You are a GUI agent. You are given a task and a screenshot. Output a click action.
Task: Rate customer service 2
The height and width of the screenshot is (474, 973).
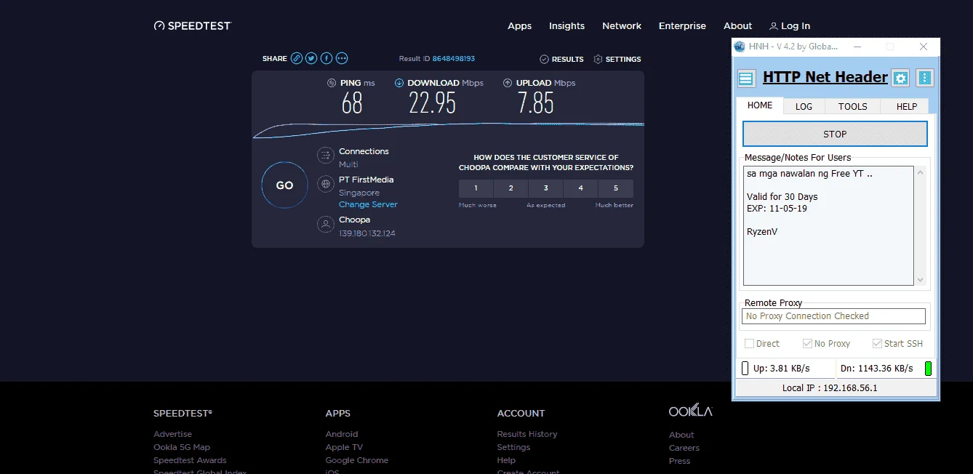tap(510, 188)
